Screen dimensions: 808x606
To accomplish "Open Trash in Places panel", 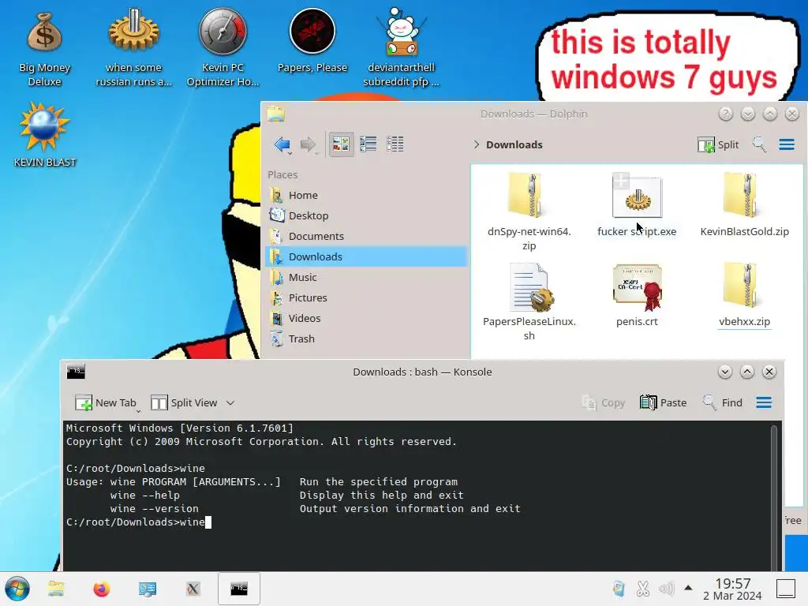I will (x=366, y=339).
